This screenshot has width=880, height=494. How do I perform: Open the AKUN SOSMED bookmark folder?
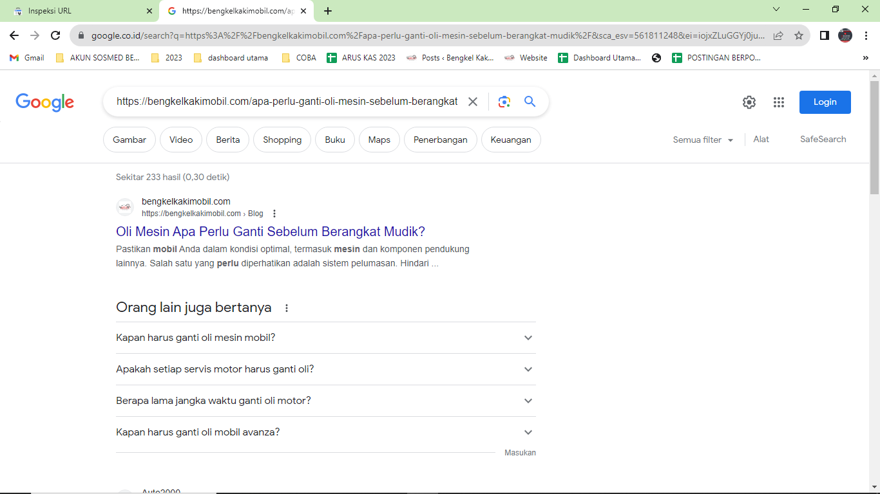97,58
